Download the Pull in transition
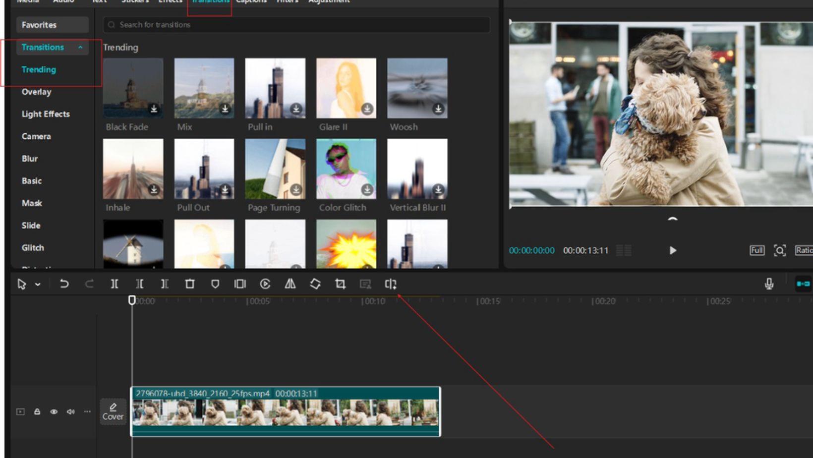 click(296, 109)
